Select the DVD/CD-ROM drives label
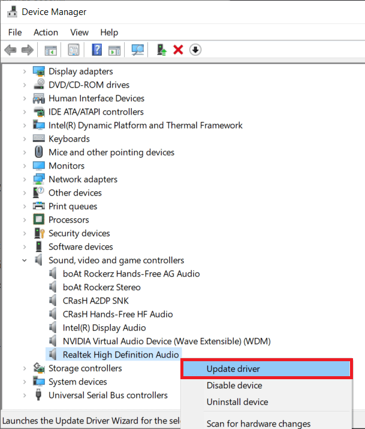Image resolution: width=365 pixels, height=429 pixels. coord(89,85)
